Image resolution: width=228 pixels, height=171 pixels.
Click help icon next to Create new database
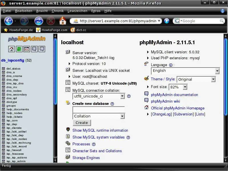point(112,104)
